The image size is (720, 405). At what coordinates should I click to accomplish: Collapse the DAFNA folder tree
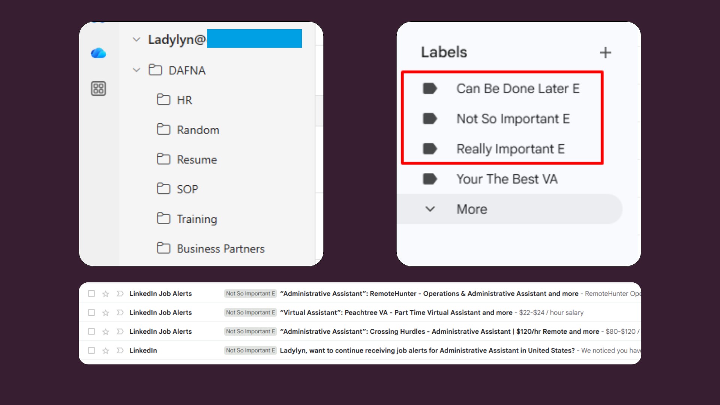click(136, 70)
